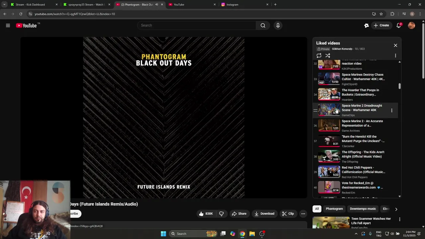425x239 pixels.
Task: Open the media control toolbar icon
Action: (404, 14)
